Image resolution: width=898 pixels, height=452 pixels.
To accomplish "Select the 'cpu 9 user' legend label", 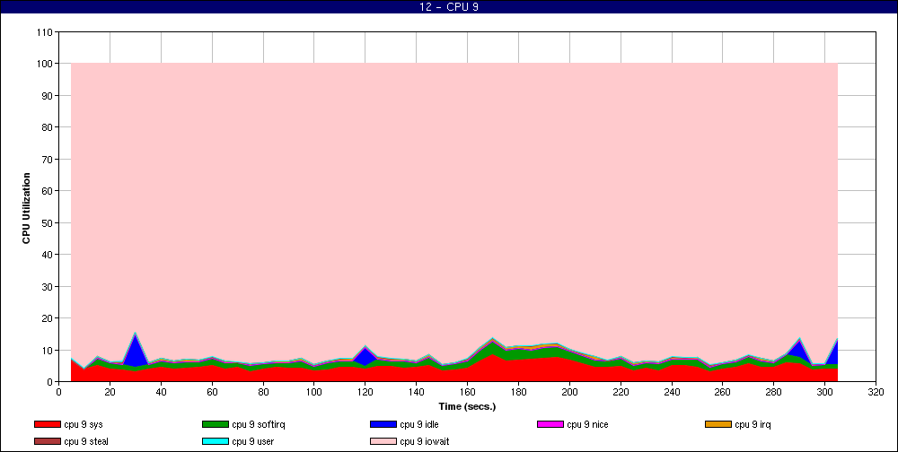I will (253, 442).
